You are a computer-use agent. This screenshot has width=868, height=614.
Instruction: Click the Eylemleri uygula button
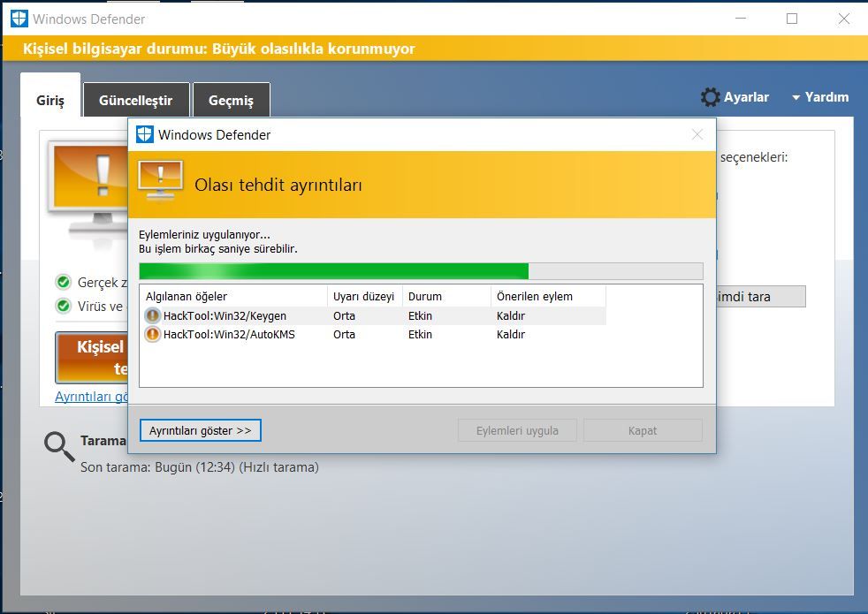pyautogui.click(x=517, y=430)
